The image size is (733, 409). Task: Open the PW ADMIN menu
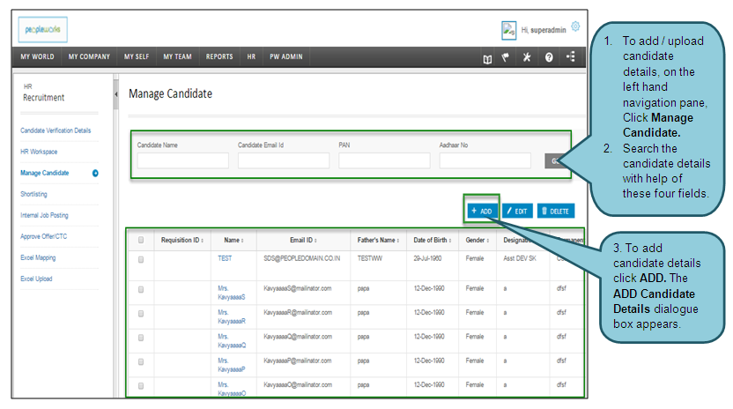(x=286, y=56)
